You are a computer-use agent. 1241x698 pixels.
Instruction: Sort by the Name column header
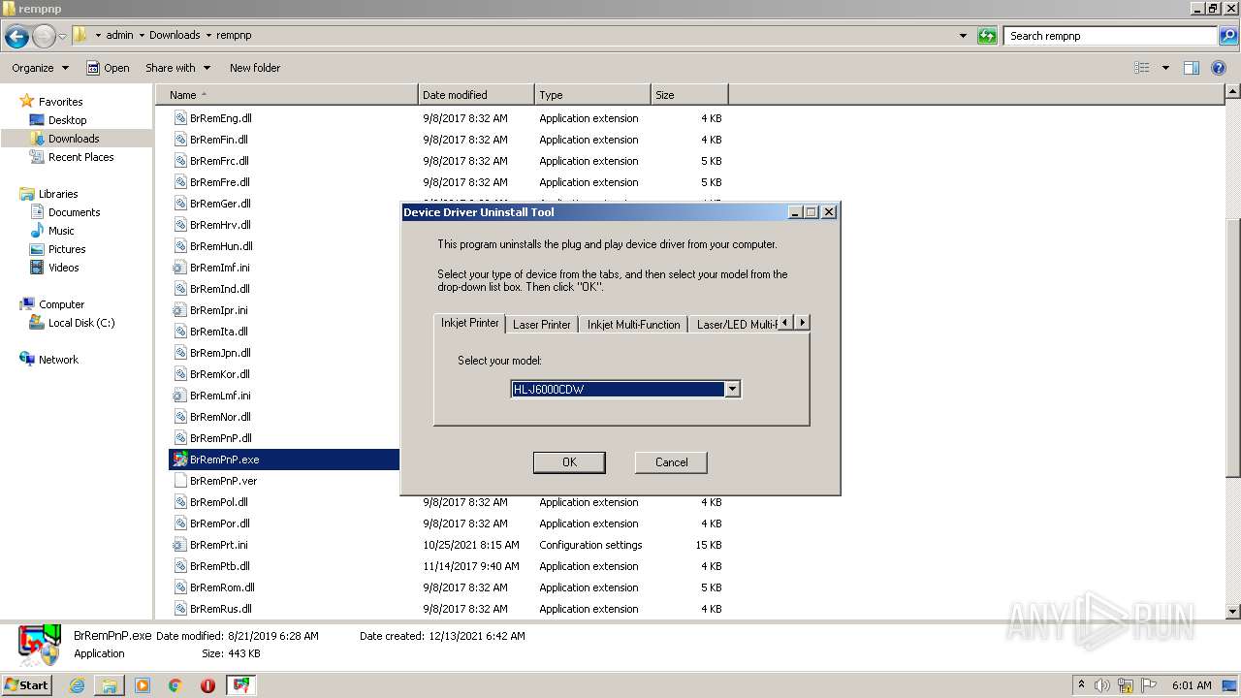287,95
